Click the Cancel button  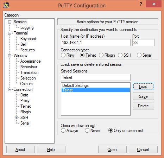(x=143, y=150)
